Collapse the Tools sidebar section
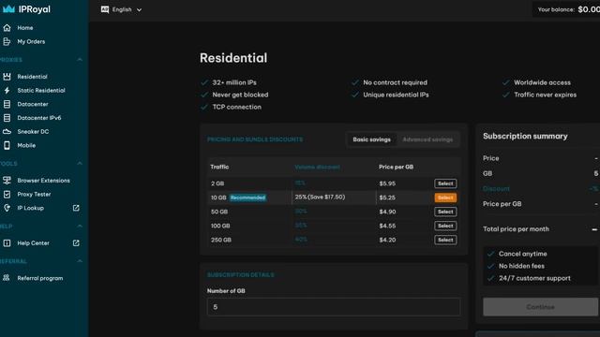The height and width of the screenshot is (337, 600). coord(80,164)
